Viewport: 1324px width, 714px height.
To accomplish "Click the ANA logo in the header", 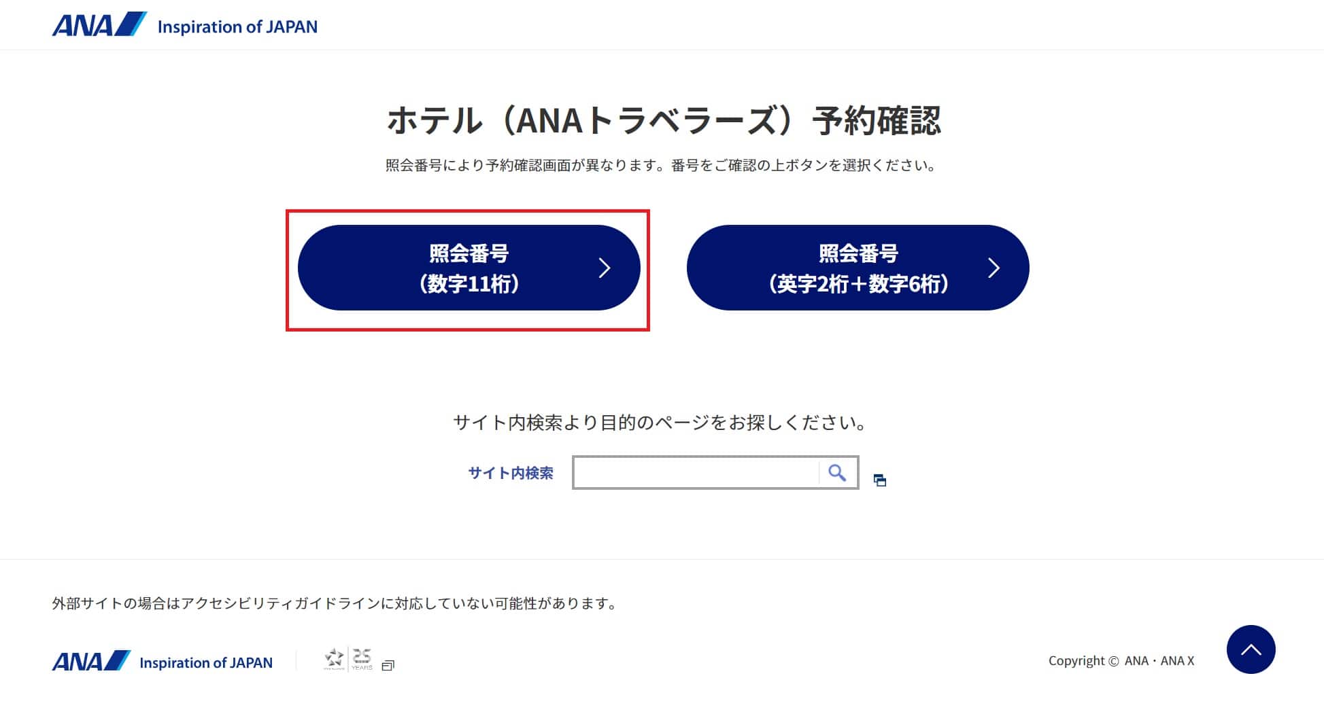I will 99,25.
